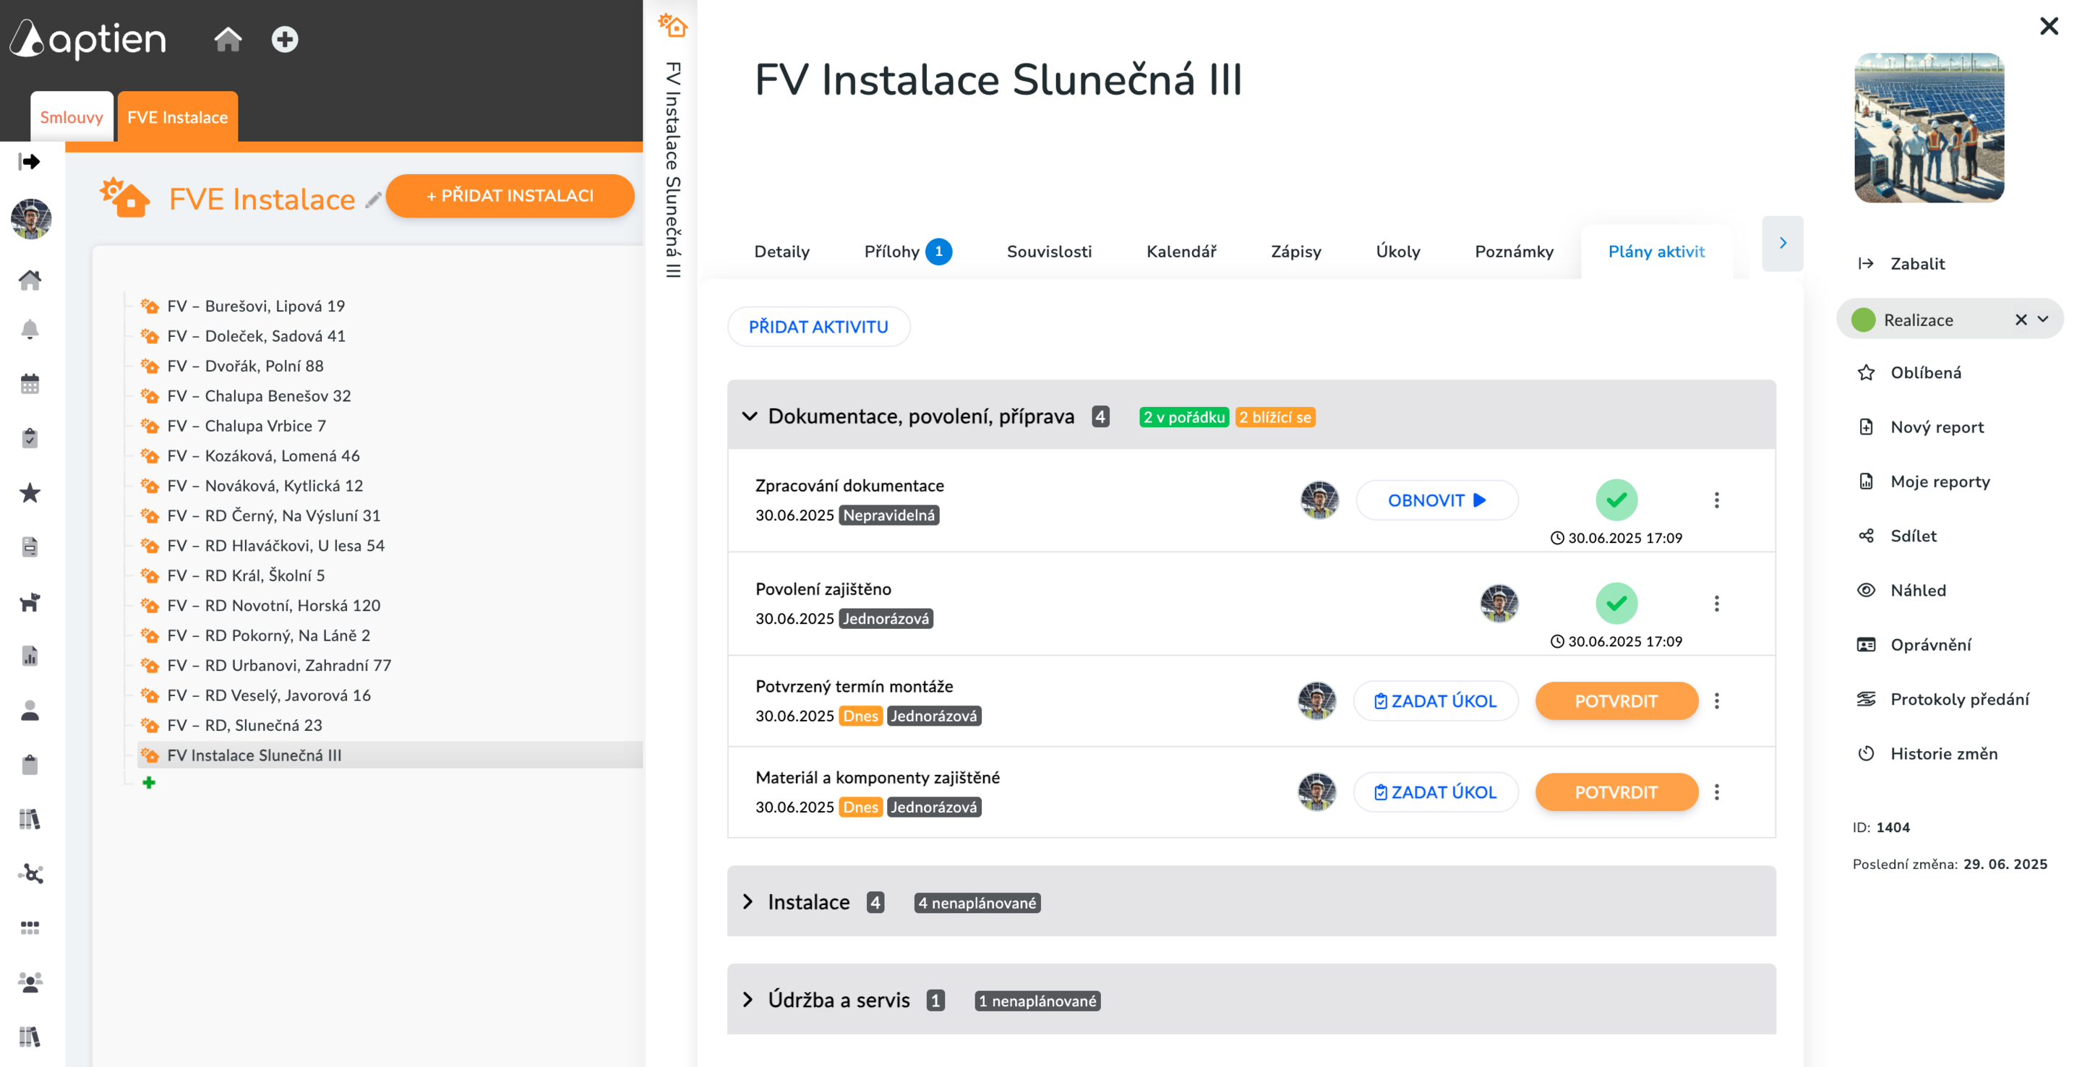Expand the Instalace section

748,901
